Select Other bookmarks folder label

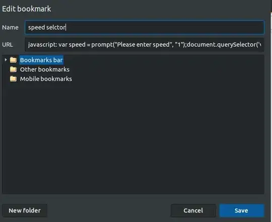45,69
